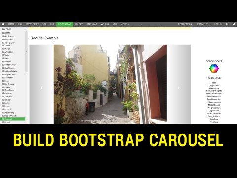This screenshot has width=237, height=178.
Task: Open BS Alerts in sidebar
Action: [x=6, y=58]
